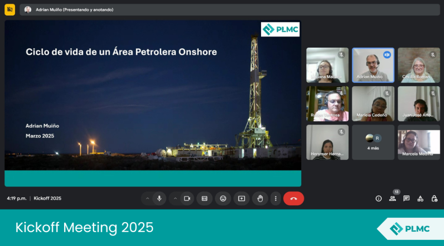444x246 pixels.
Task: Click the yellow presentation icon at top-left
Action: [10, 10]
